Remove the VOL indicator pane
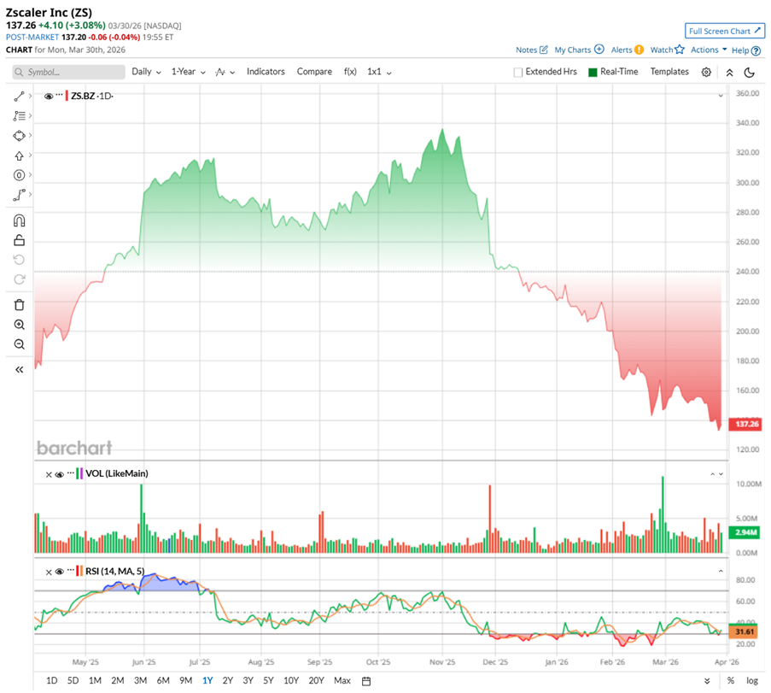 pos(49,474)
